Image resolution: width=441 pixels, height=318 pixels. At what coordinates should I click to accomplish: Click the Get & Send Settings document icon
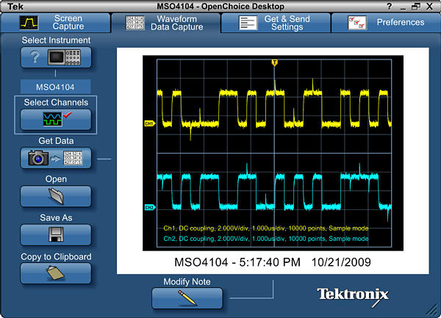pos(248,23)
